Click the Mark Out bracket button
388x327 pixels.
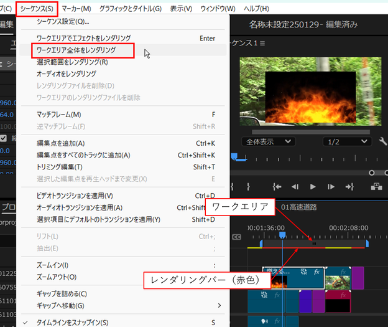click(x=248, y=187)
